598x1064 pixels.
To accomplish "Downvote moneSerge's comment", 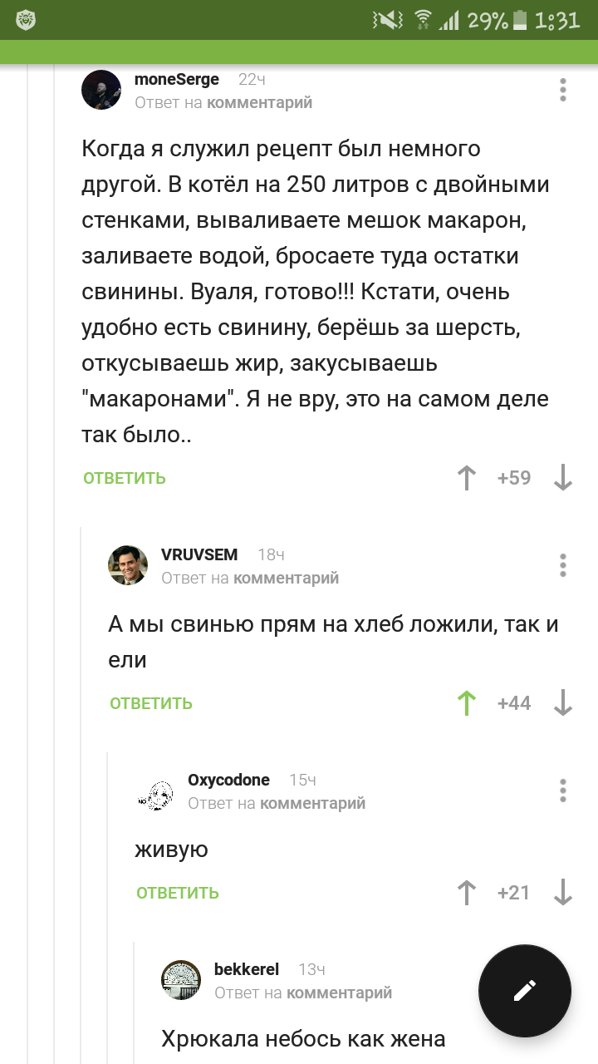I will pyautogui.click(x=563, y=478).
